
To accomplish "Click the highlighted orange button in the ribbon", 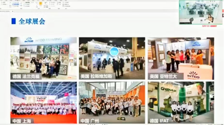I will (41, 4).
